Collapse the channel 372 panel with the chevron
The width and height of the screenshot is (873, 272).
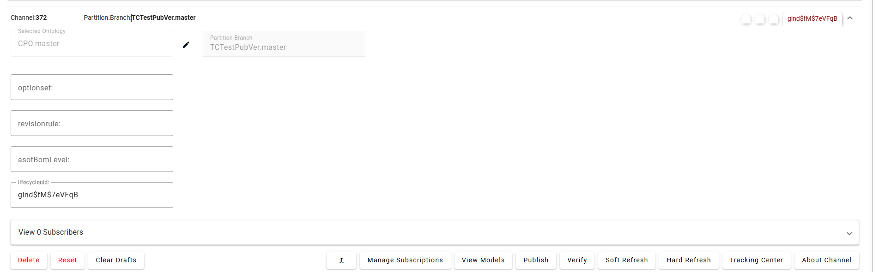pos(850,18)
